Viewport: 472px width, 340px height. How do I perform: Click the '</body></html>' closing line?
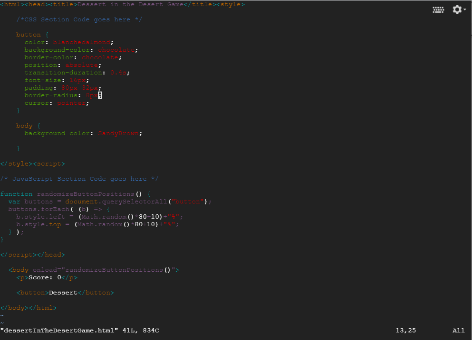point(29,308)
